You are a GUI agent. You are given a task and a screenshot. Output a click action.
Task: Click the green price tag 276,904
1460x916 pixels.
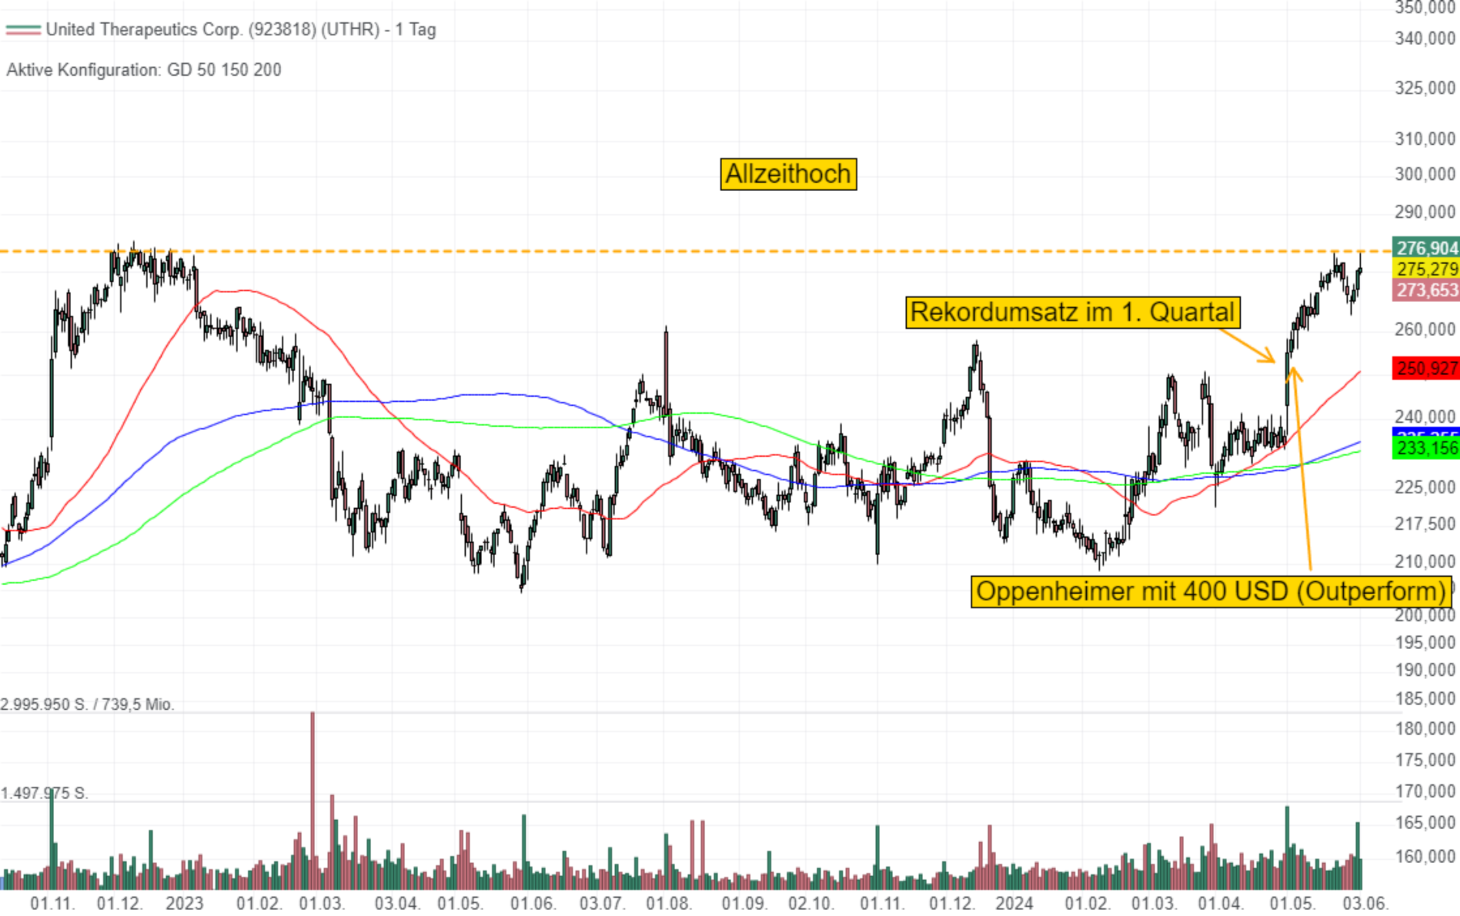(1426, 247)
